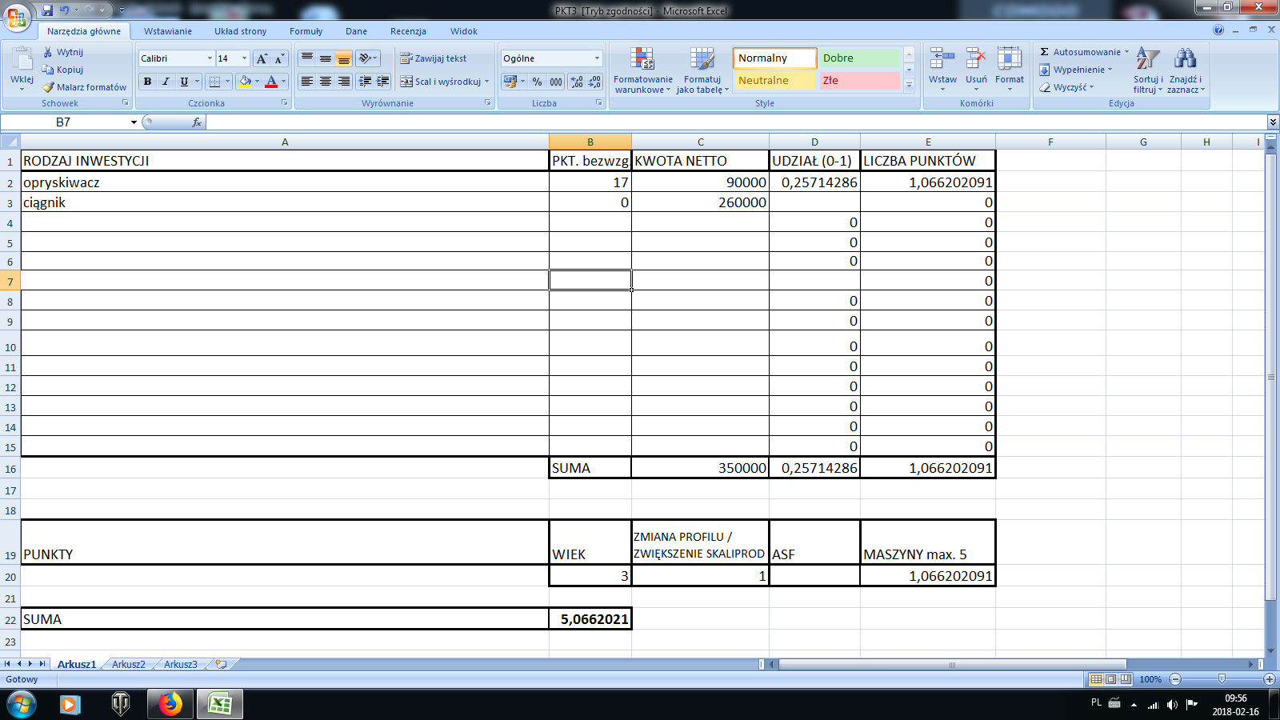Viewport: 1280px width, 720px height.
Task: Click the Paste (Wklej) icon
Action: pyautogui.click(x=22, y=61)
